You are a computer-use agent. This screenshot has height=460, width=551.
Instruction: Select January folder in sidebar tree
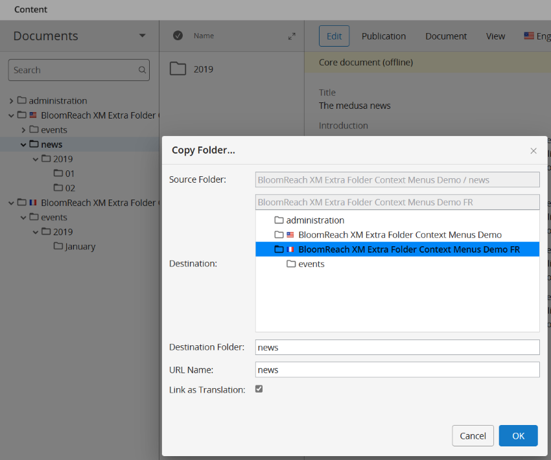click(80, 246)
